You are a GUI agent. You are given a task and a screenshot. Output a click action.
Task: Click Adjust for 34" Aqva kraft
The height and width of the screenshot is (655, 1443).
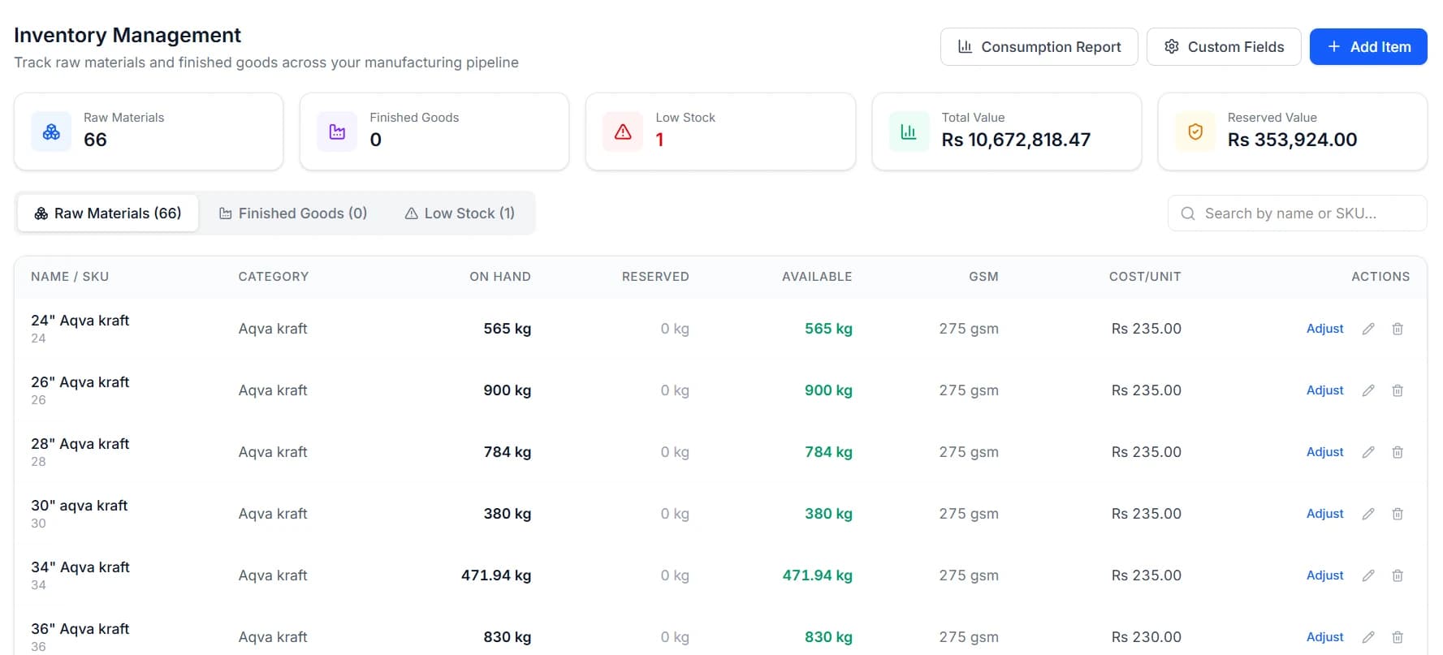pos(1324,575)
